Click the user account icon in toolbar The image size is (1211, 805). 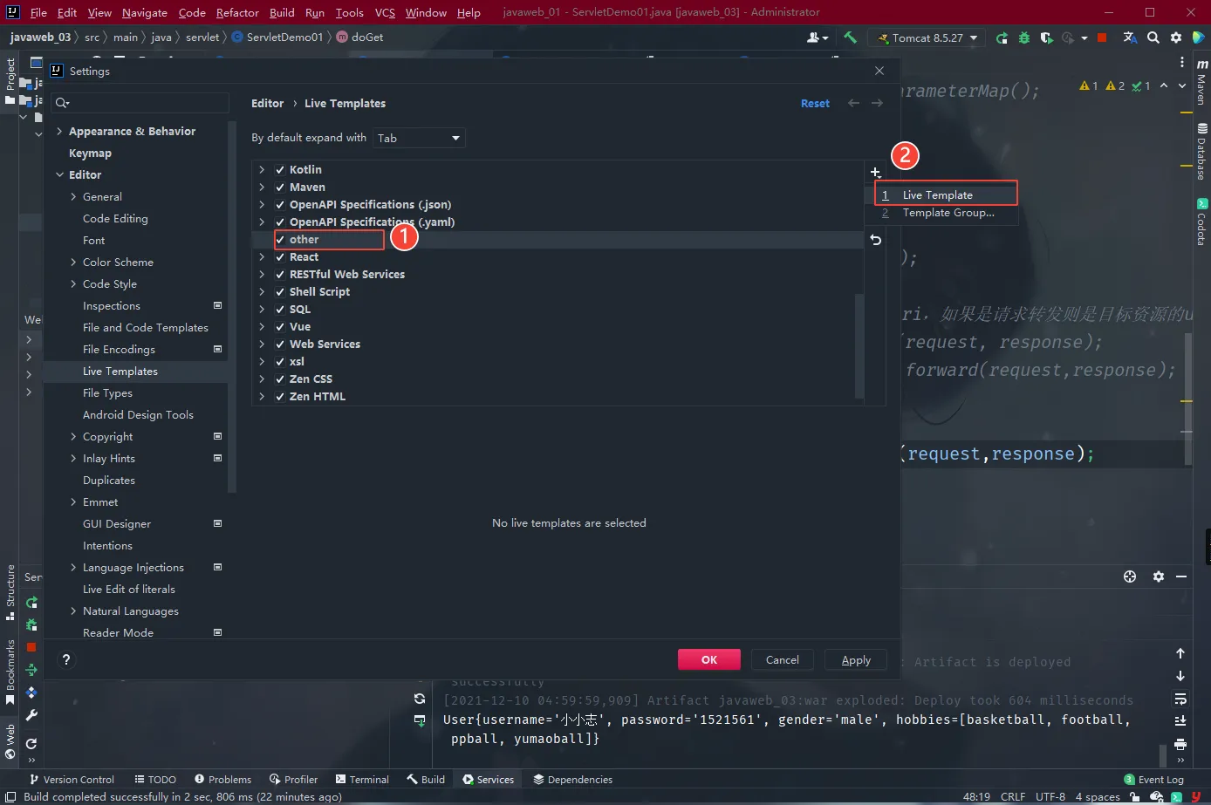click(x=817, y=38)
